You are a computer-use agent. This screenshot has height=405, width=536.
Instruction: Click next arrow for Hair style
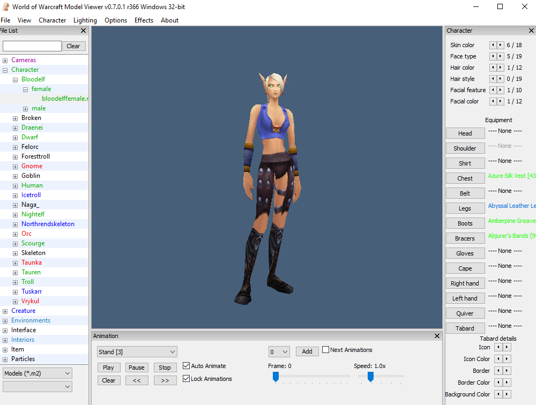(501, 79)
